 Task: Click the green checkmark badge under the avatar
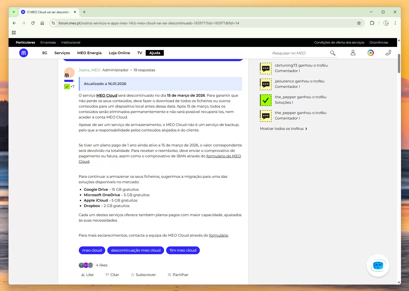click(x=67, y=87)
